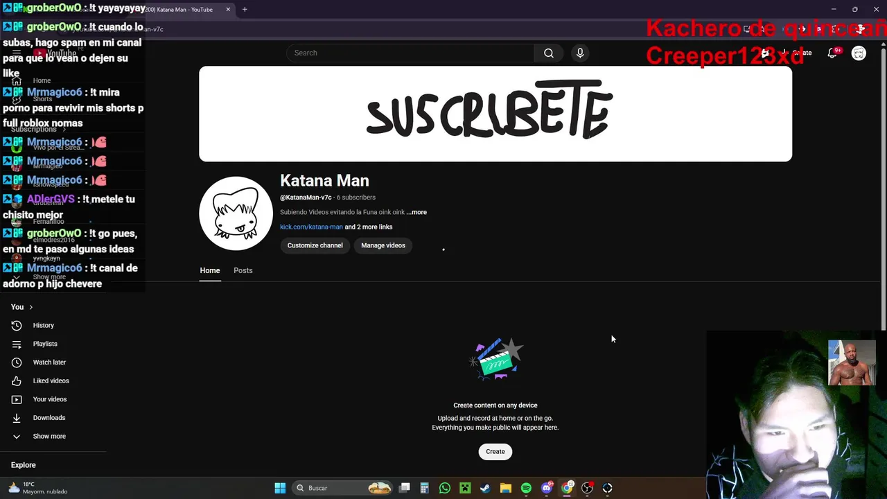This screenshot has width=887, height=499.
Task: Open Discord from the taskbar
Action: pyautogui.click(x=546, y=488)
